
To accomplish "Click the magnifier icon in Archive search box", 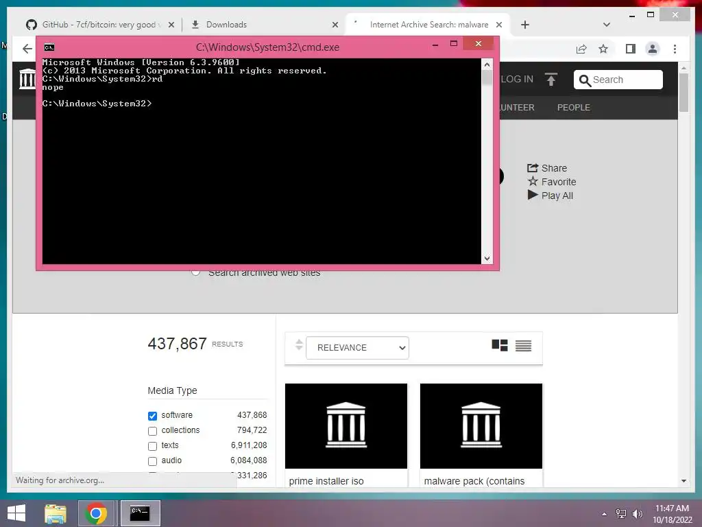I will [x=584, y=80].
